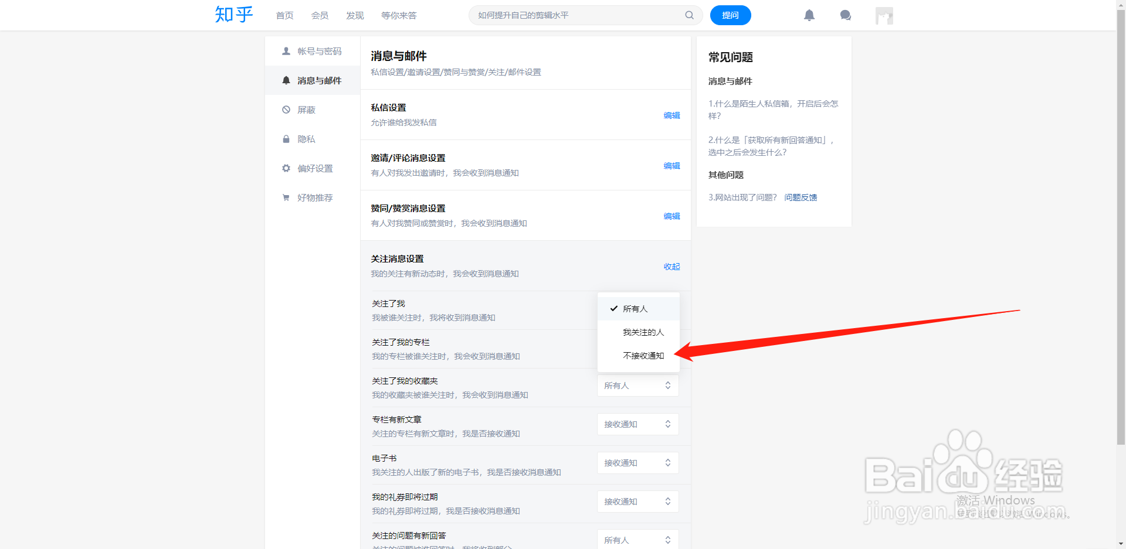The image size is (1126, 549).
Task: Open messages via the chat bubble icon
Action: click(x=845, y=15)
